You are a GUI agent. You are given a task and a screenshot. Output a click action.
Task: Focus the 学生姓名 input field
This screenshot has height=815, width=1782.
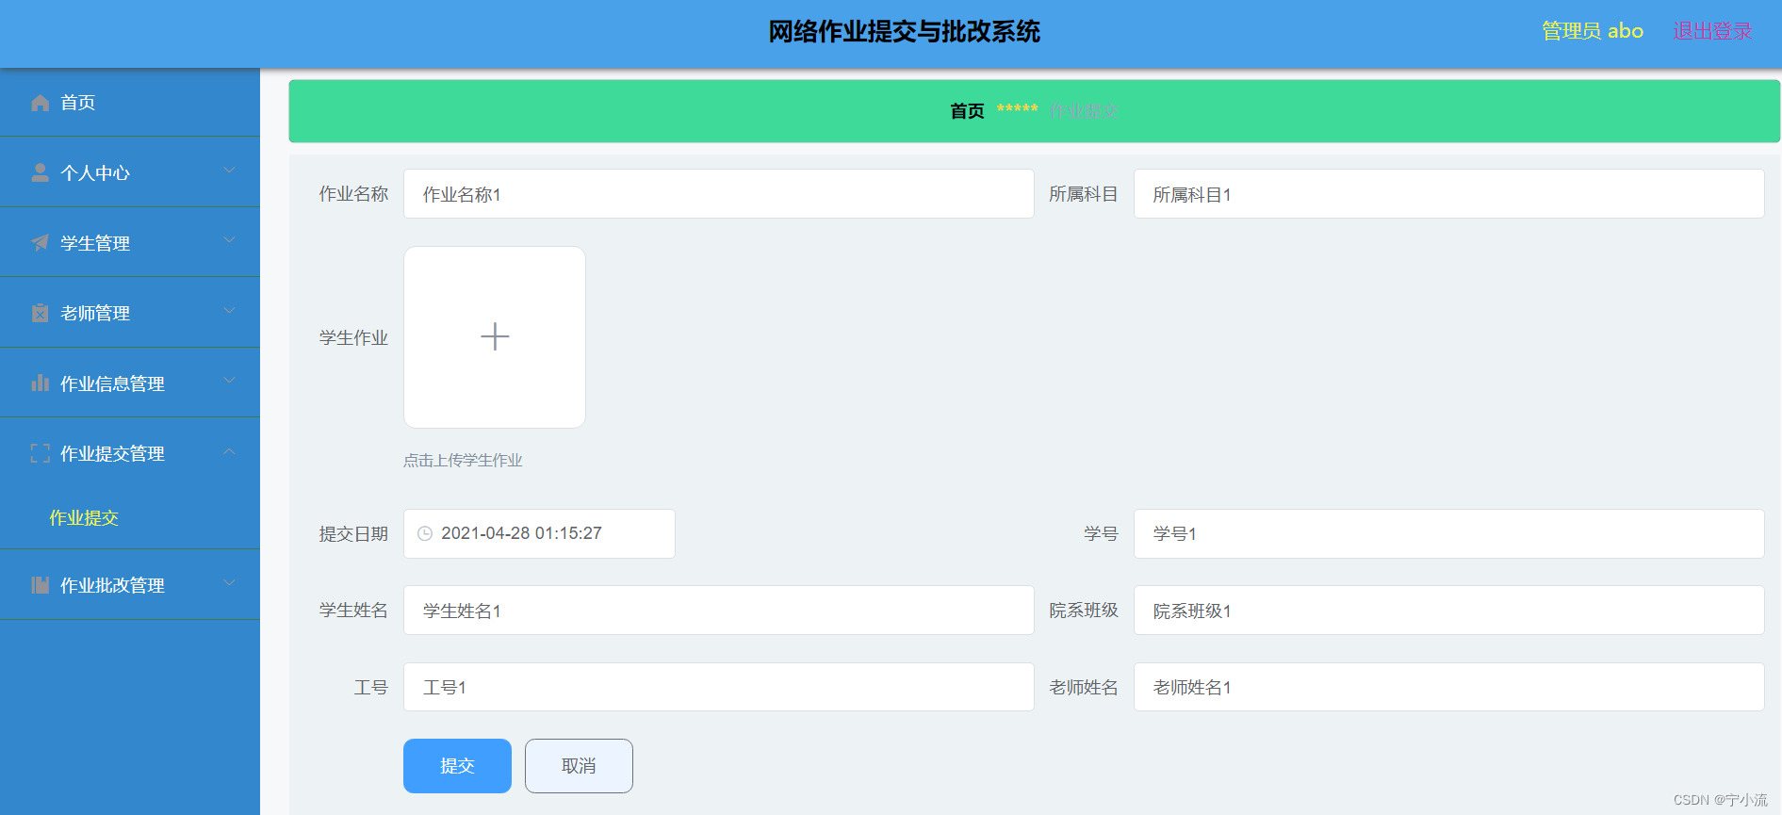pos(719,611)
